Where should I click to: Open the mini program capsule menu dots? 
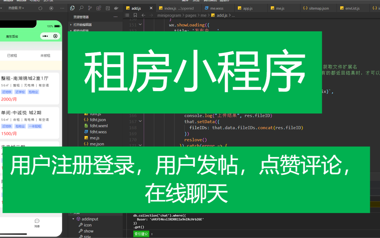[45, 36]
